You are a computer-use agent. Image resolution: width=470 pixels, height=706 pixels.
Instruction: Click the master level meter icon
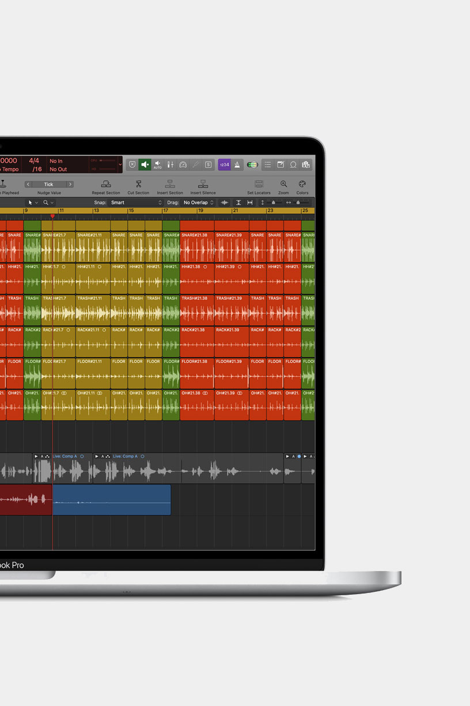tap(252, 164)
